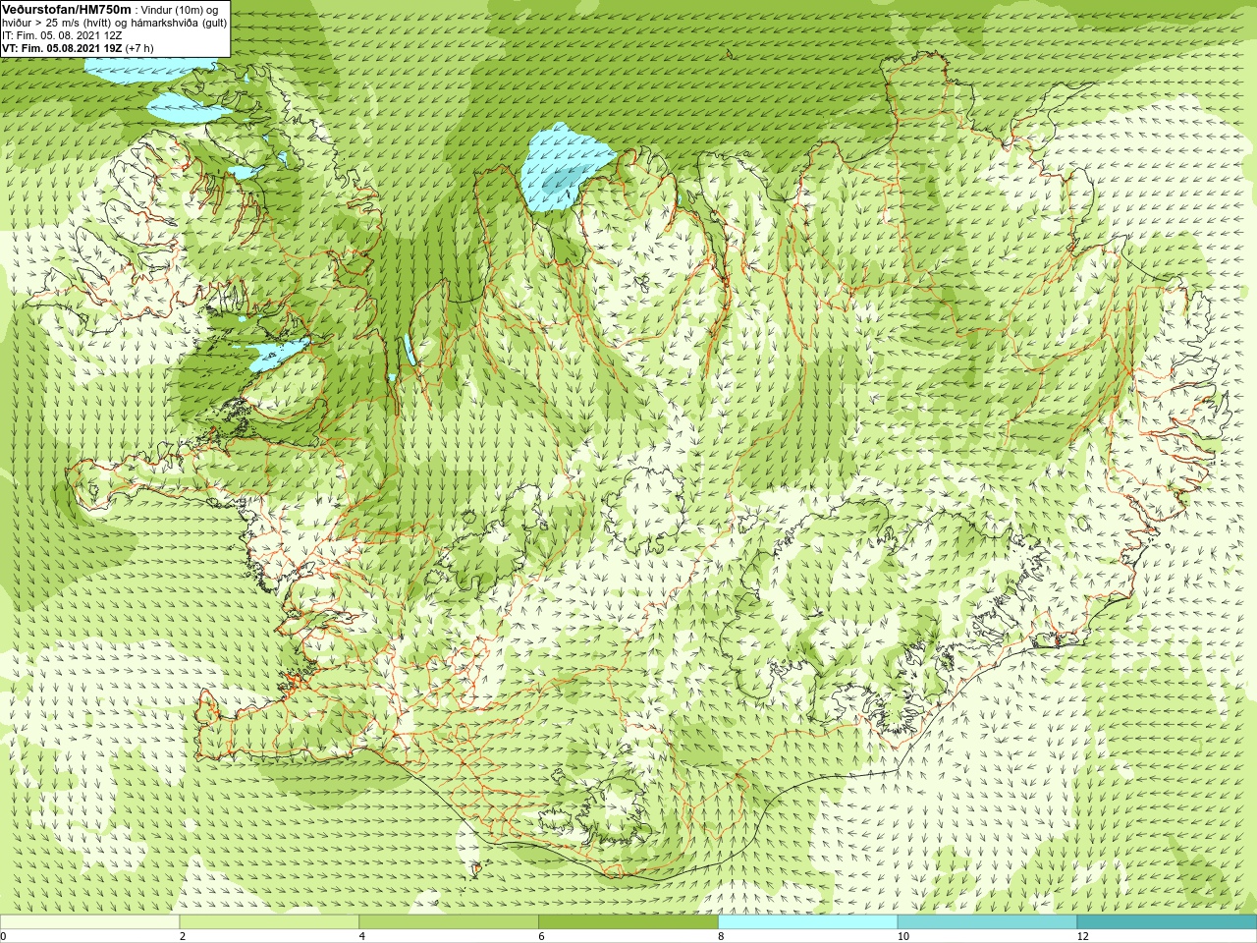This screenshot has height=943, width=1257.
Task: Select the "IT: Fim. 05. 08. 2021 12Z" line
Action: point(62,35)
